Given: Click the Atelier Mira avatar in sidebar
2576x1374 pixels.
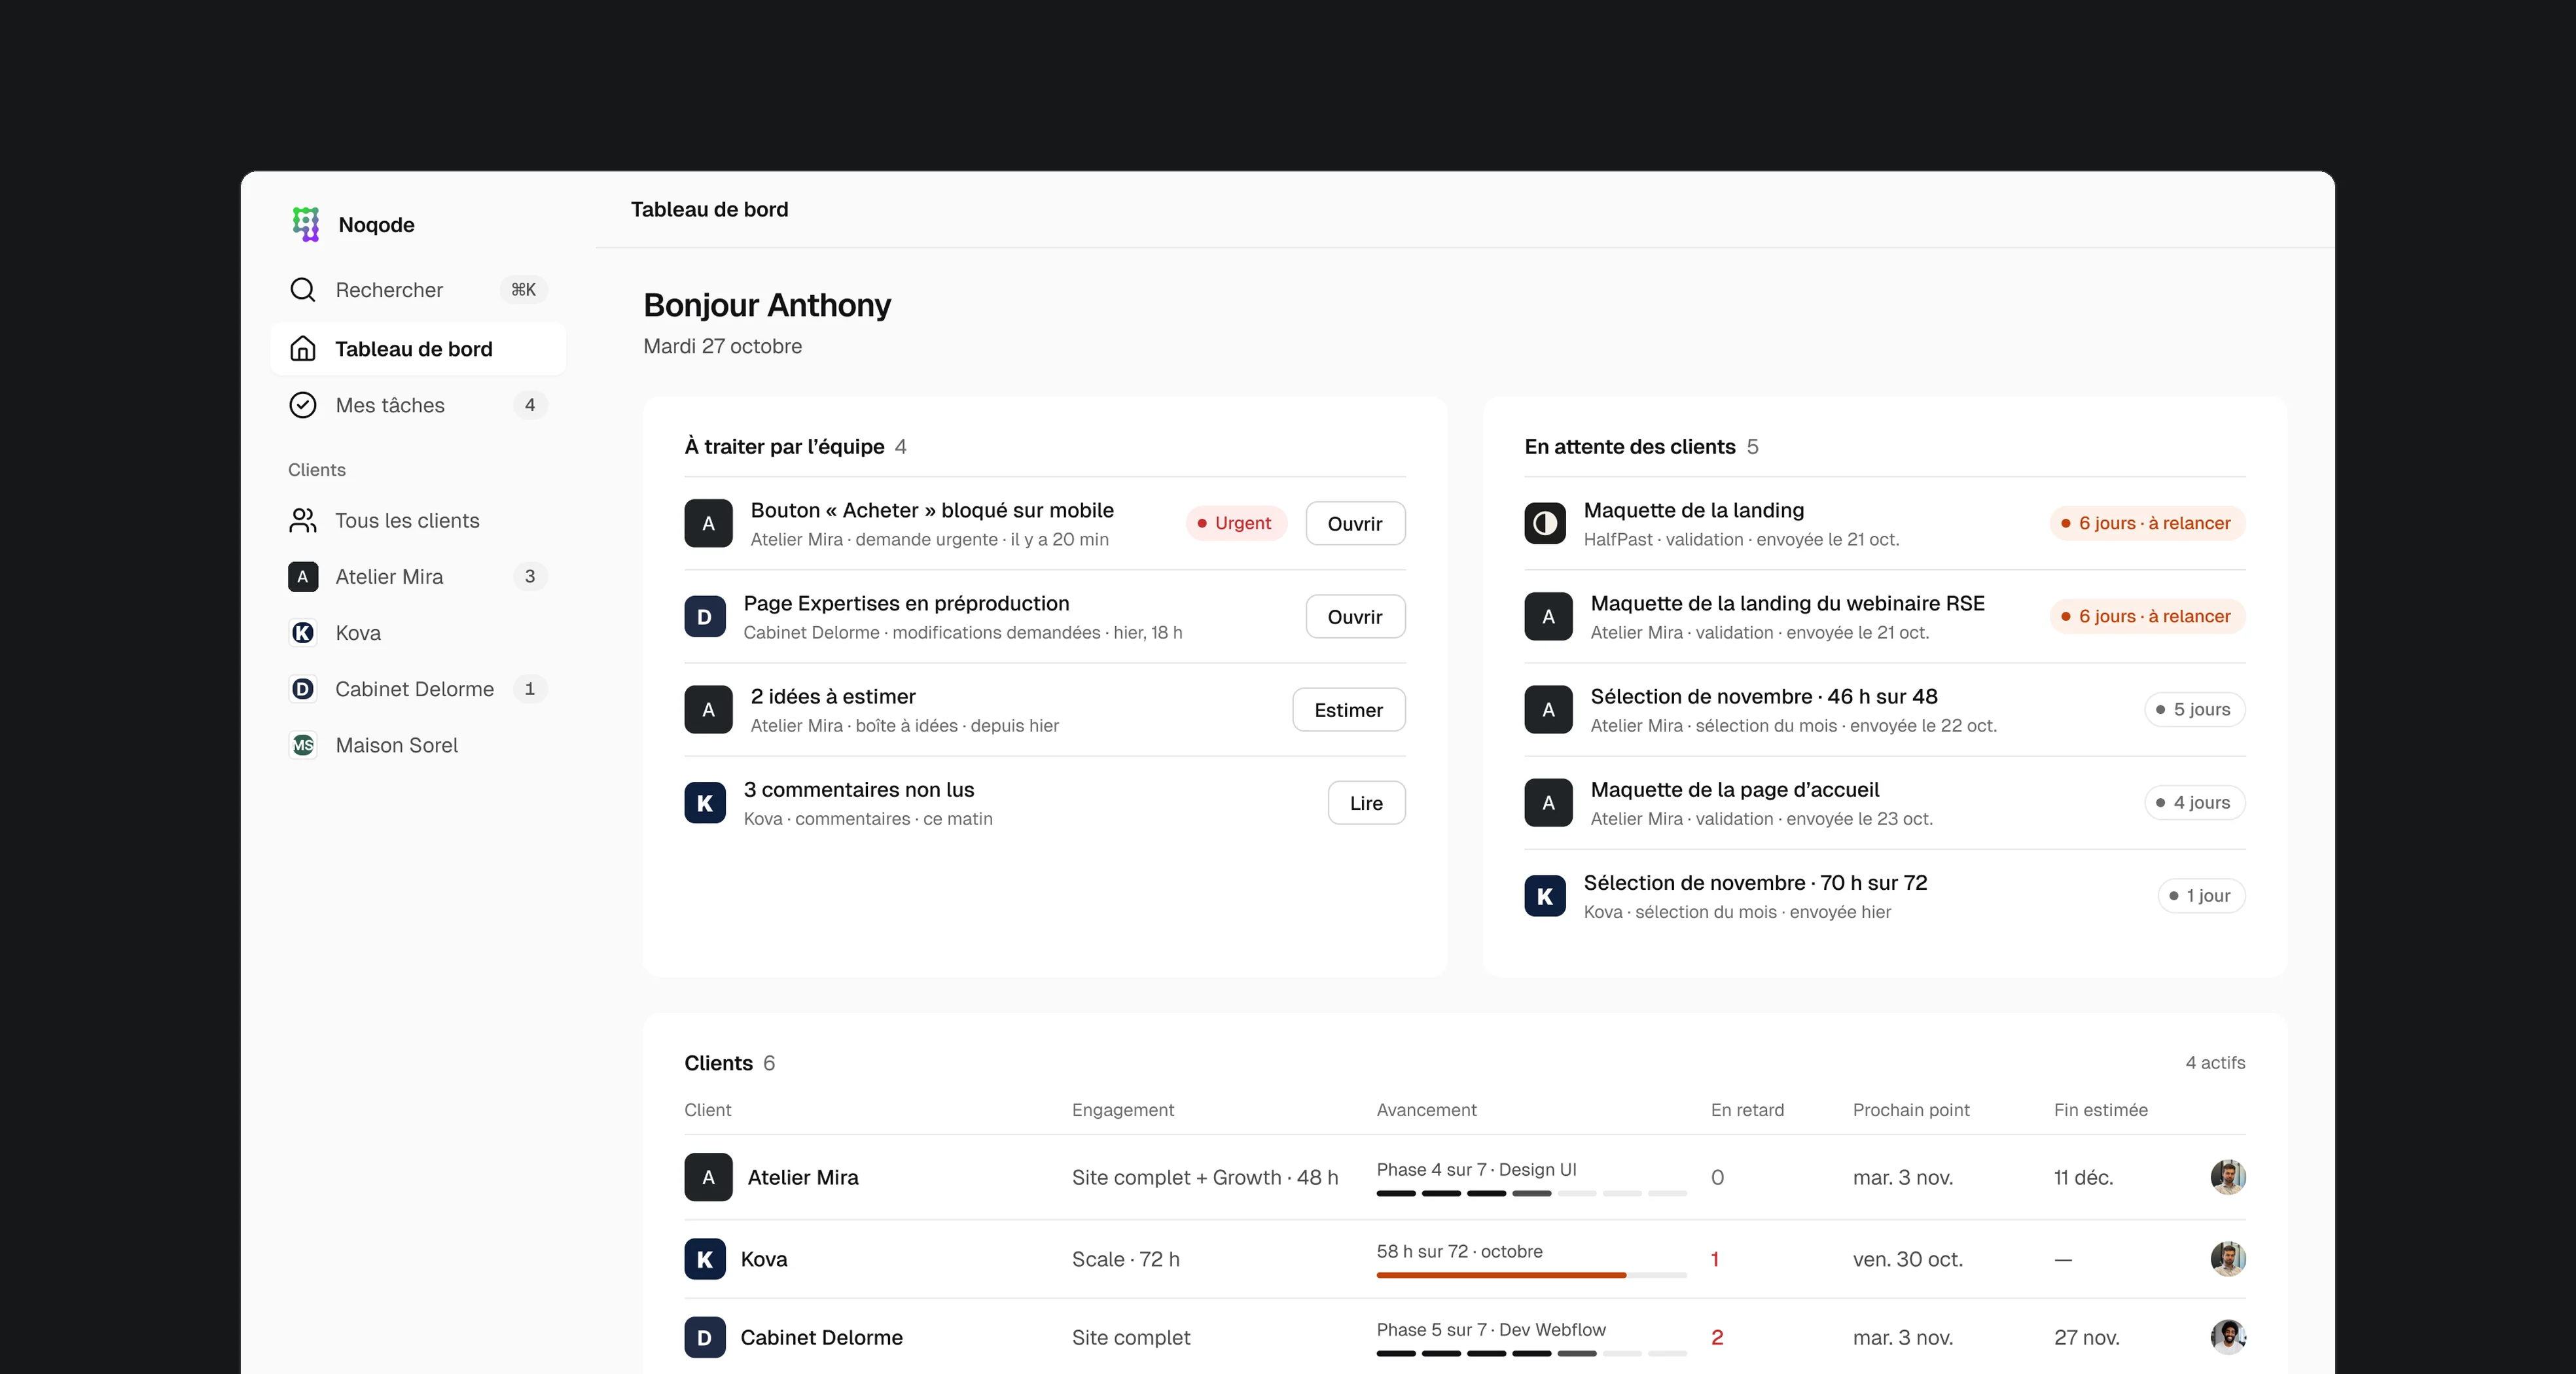Looking at the screenshot, I should click(303, 577).
